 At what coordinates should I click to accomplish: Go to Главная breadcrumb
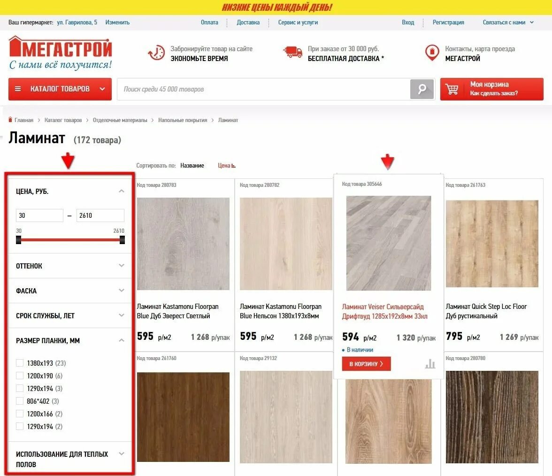pos(24,120)
